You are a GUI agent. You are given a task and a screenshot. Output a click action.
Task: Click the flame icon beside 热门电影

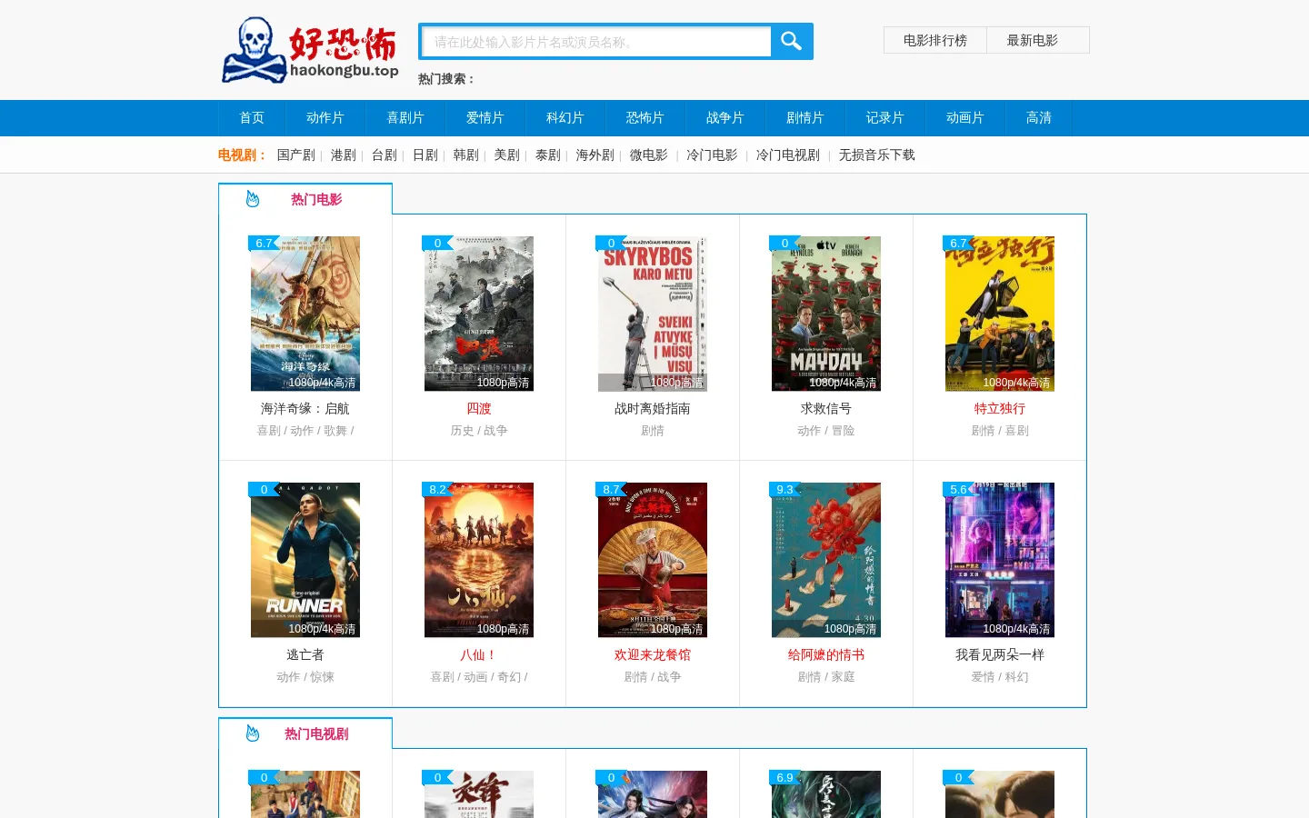(x=253, y=199)
